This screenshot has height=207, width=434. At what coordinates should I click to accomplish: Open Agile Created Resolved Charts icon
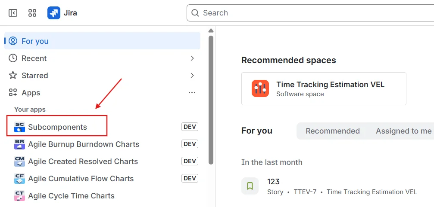pyautogui.click(x=20, y=161)
